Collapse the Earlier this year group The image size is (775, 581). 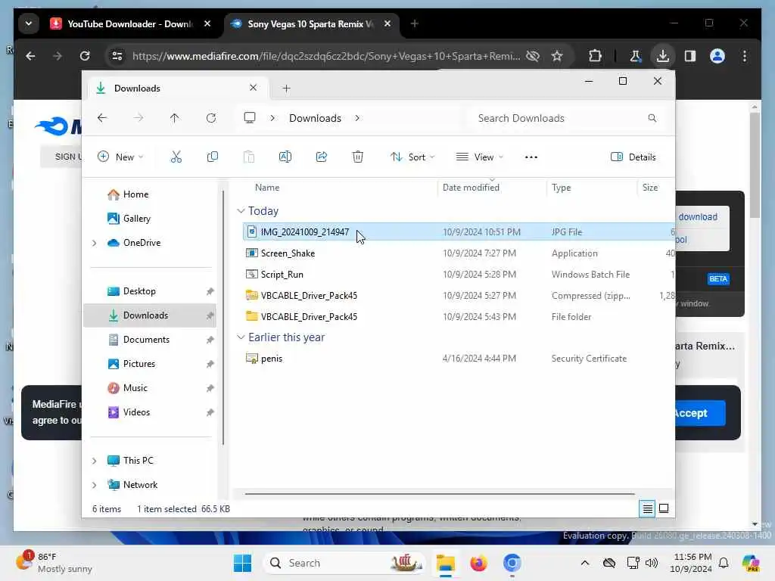coord(241,337)
